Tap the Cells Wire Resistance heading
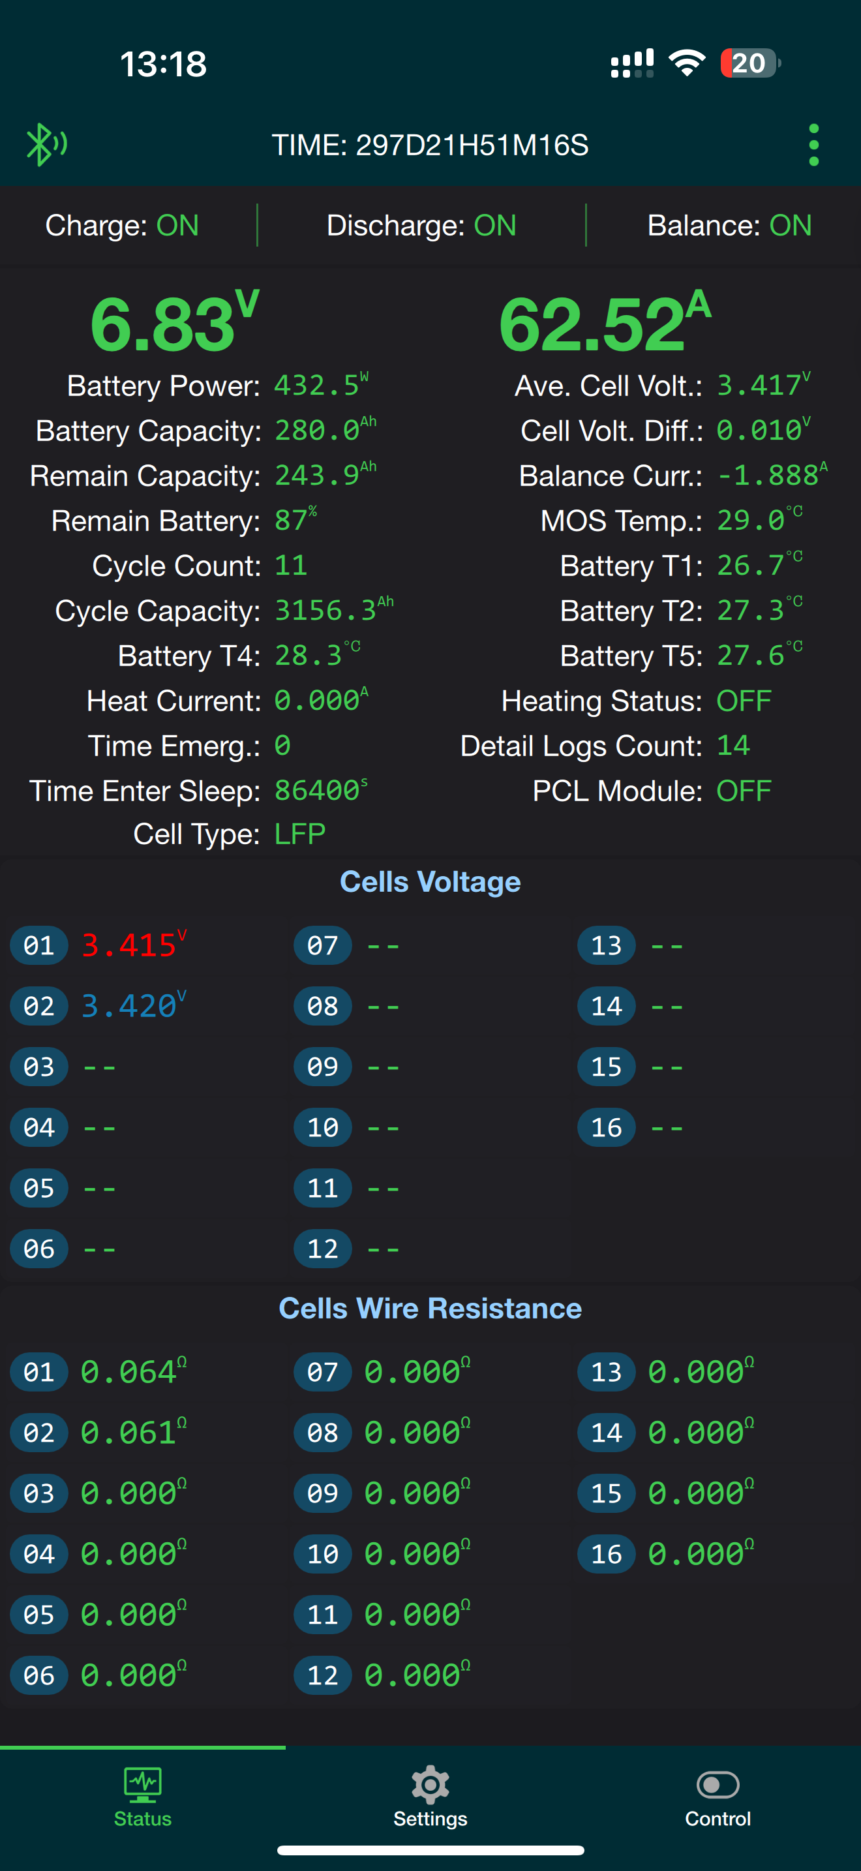This screenshot has height=1871, width=861. [430, 1308]
